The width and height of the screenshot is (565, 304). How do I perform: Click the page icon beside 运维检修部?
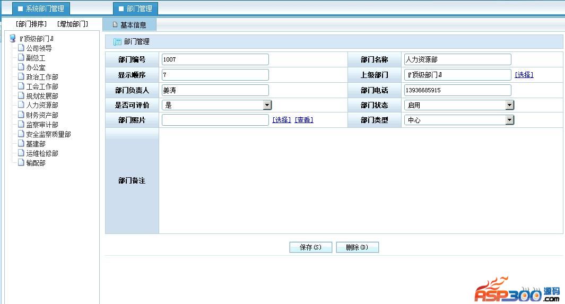coord(21,153)
